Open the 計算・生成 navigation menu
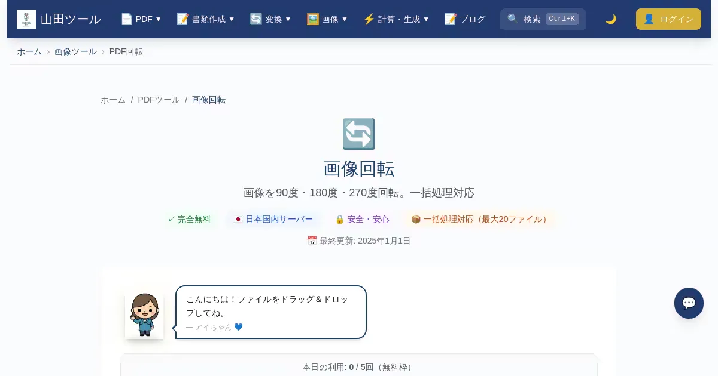 point(396,19)
